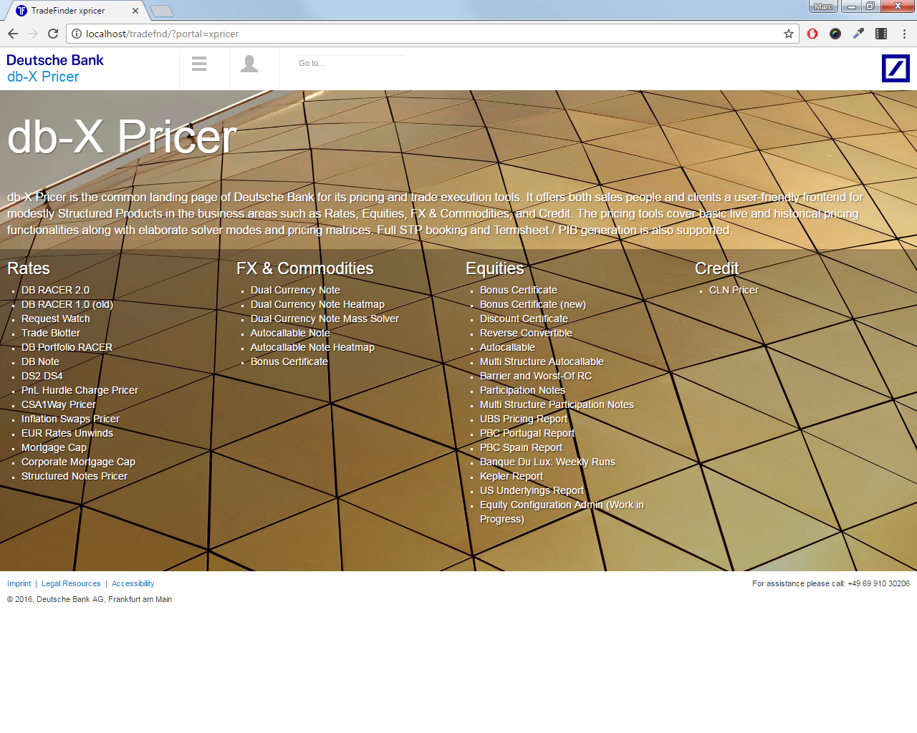Close the TradeFinder xpricer tab

pyautogui.click(x=135, y=11)
